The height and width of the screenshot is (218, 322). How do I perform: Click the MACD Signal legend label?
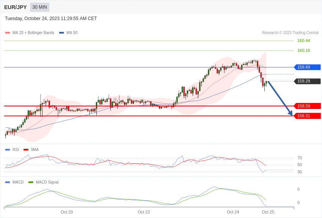click(x=47, y=182)
